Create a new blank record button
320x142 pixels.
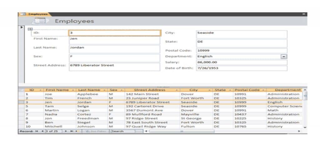[x=77, y=131]
